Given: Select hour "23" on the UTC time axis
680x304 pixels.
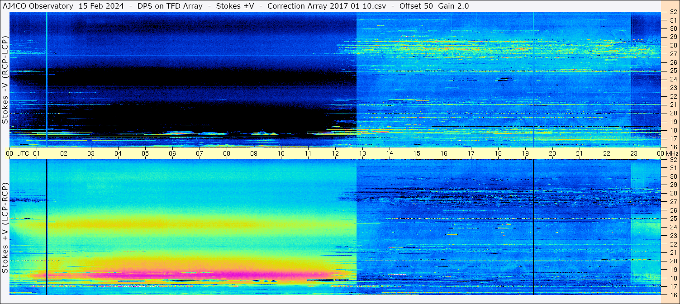Looking at the screenshot, I should pos(634,153).
